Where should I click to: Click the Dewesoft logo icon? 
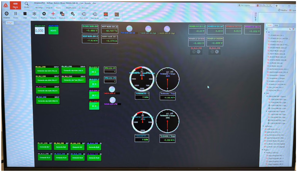pos(6,5)
